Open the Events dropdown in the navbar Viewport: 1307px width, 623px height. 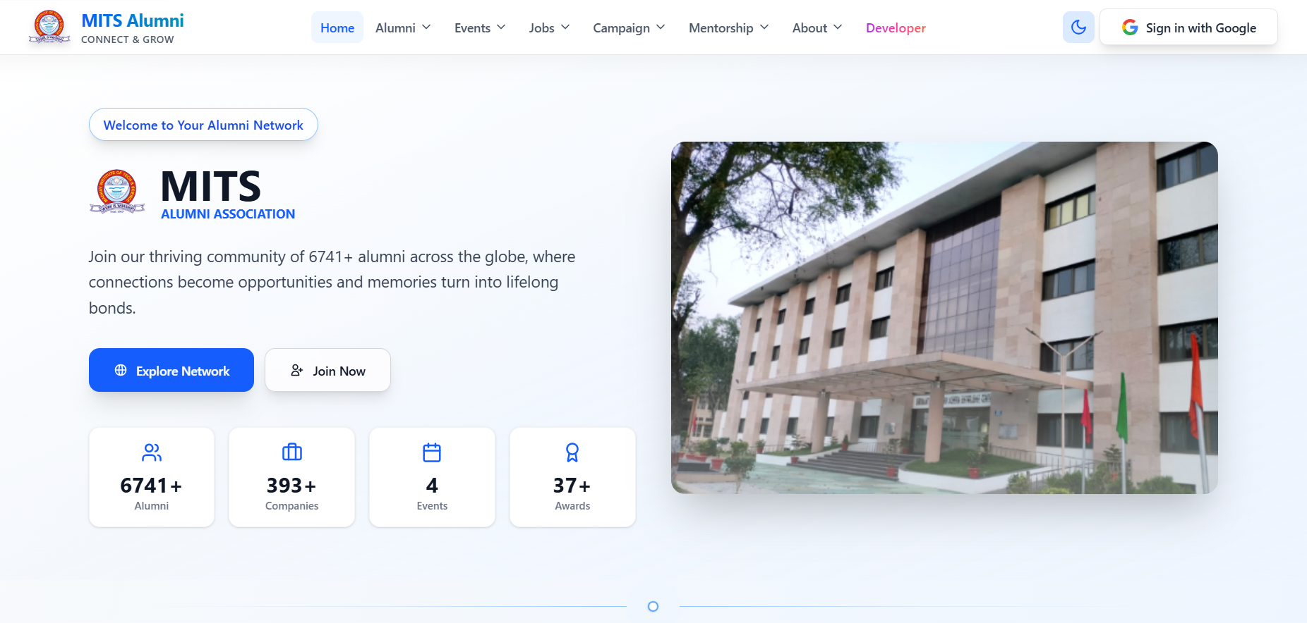(x=480, y=27)
